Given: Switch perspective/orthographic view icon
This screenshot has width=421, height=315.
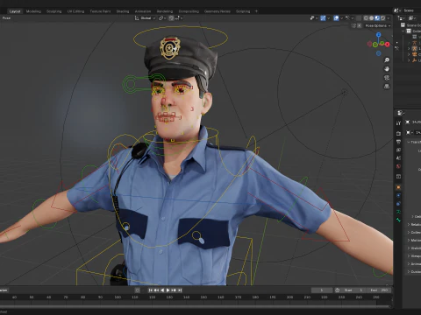Looking at the screenshot, I should pos(387,87).
